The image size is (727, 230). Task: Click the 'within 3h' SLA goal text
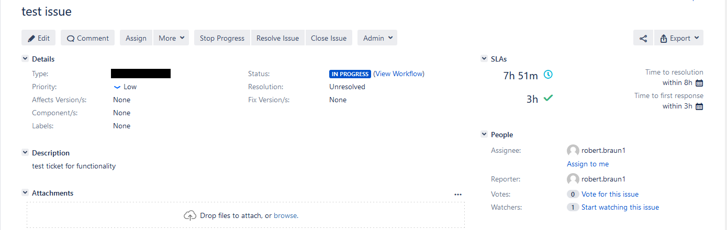coord(677,106)
